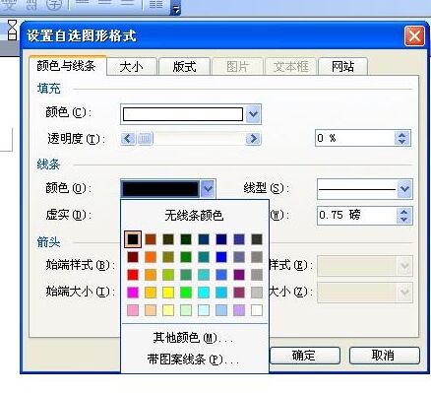Click the white fill color preview box
Image resolution: width=431 pixels, height=393 pixels.
(x=183, y=114)
